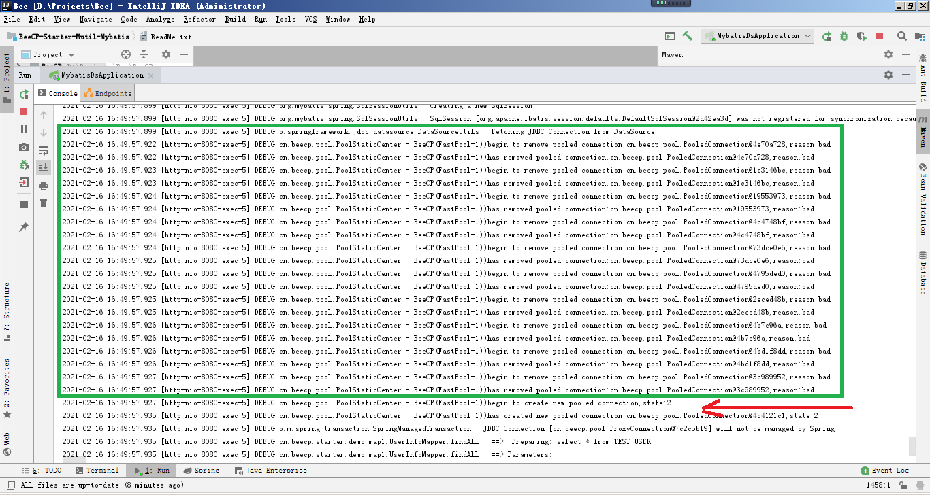930x495 pixels.
Task: Stop the running process in Run panel
Action: click(24, 112)
